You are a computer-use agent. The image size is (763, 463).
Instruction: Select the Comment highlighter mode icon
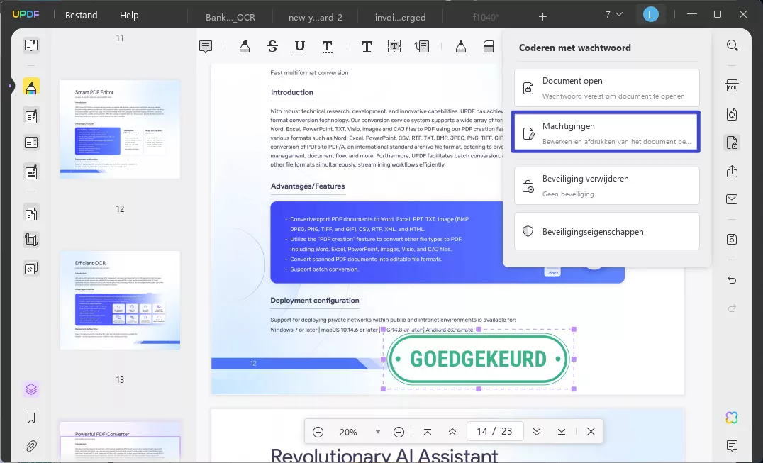[x=31, y=87]
